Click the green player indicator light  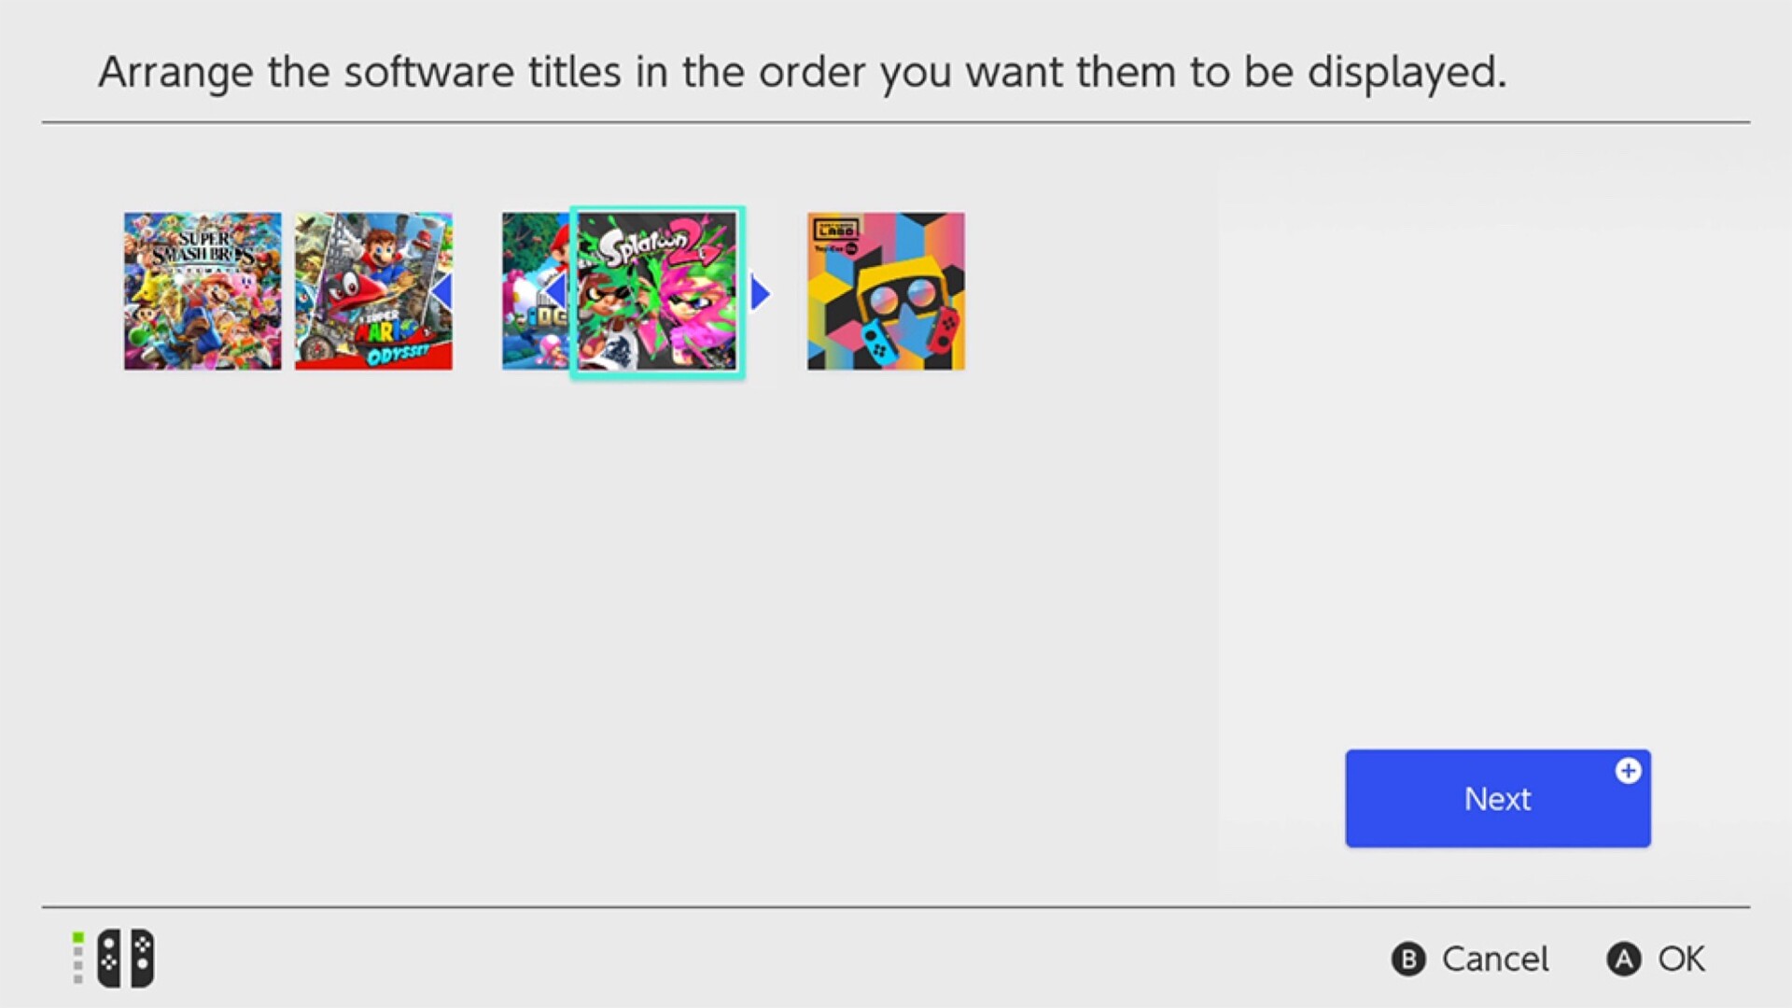78,937
